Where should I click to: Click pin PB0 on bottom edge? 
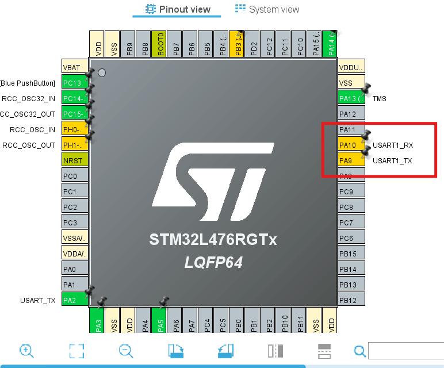[236, 320]
